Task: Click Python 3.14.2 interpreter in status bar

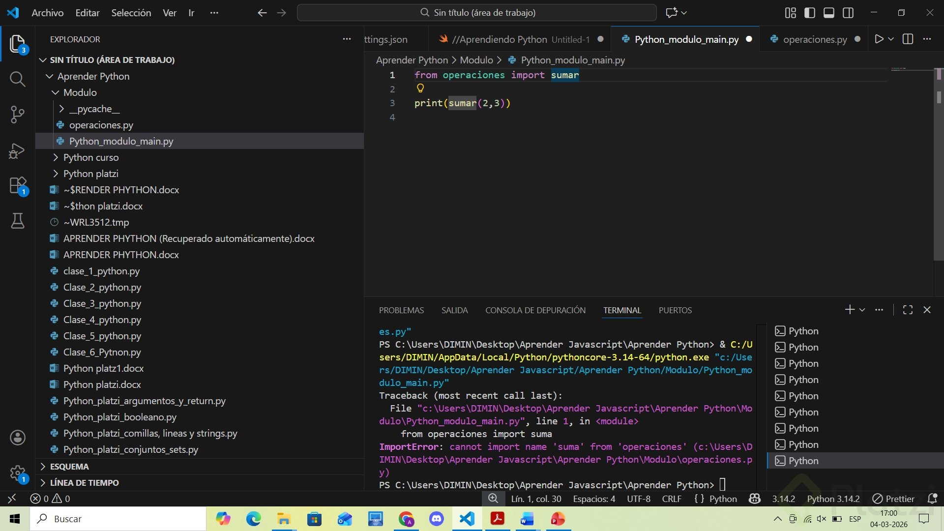Action: (833, 499)
